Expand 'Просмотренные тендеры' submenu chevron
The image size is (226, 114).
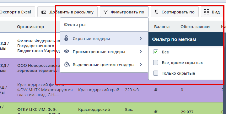pos(141,52)
